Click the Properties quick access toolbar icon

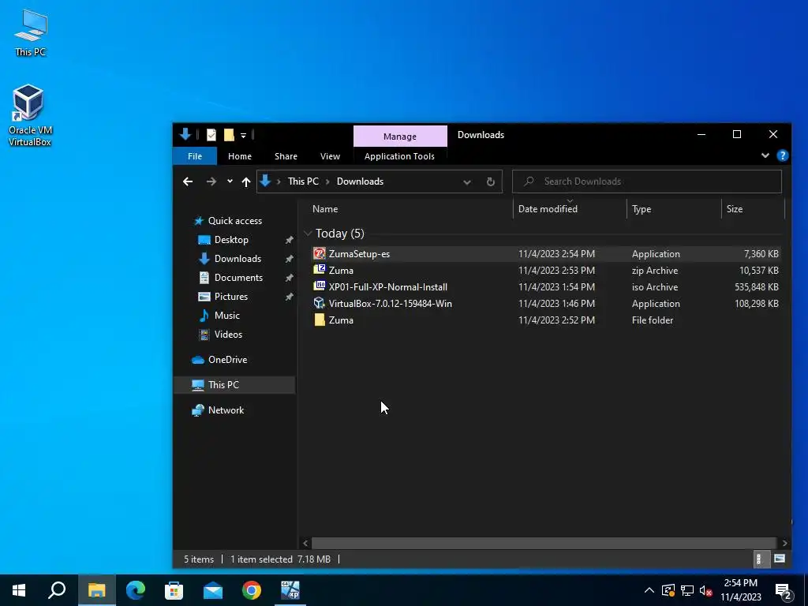coord(211,135)
